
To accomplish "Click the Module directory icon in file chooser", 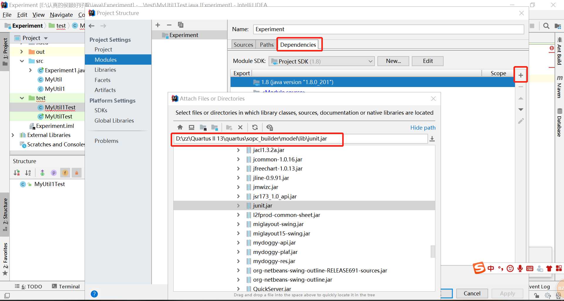I will coord(215,127).
